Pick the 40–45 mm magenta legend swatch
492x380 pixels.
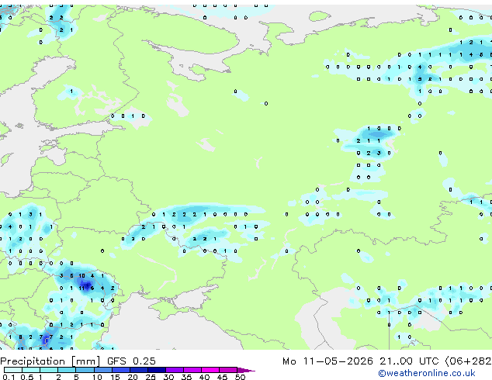pos(210,370)
